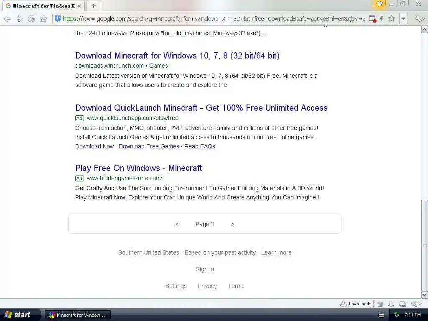Bookmark this page with the address bar star

point(392,18)
